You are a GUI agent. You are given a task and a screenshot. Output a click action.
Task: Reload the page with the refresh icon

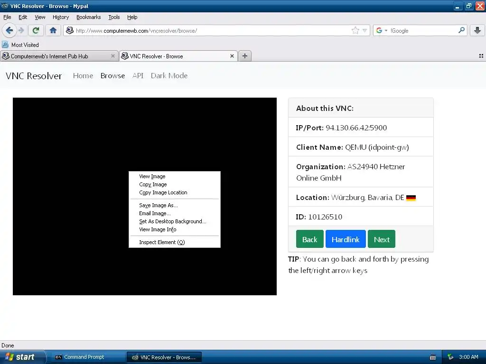(36, 30)
